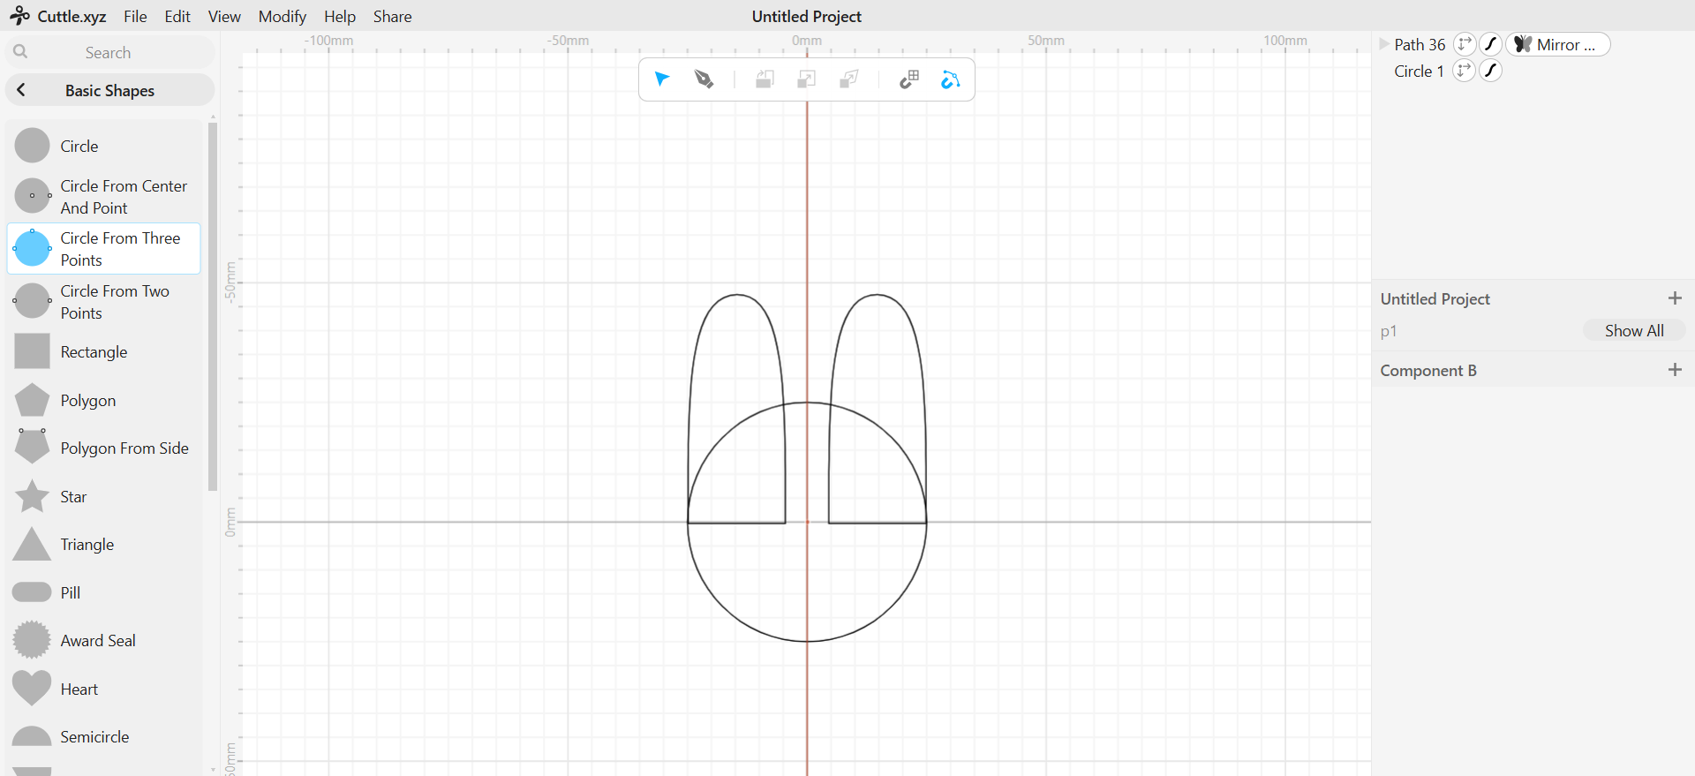
Task: Select the Component B header
Action: (1428, 370)
